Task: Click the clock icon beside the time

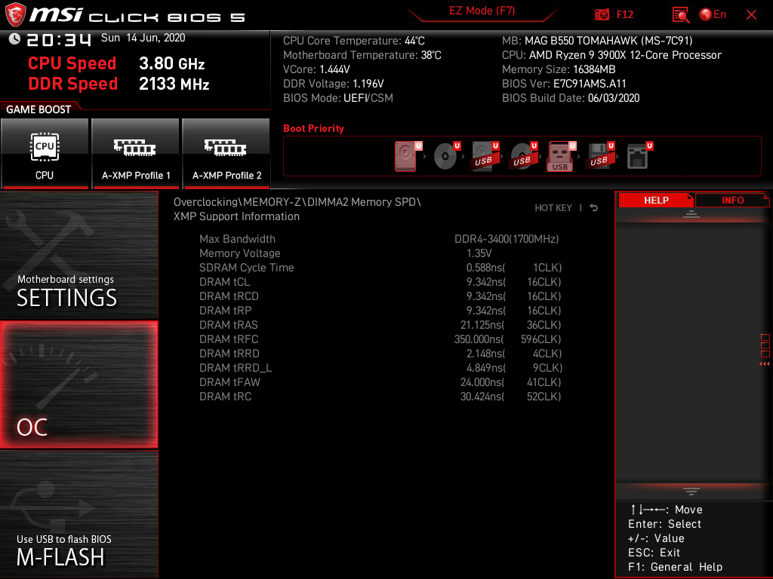Action: coord(14,39)
